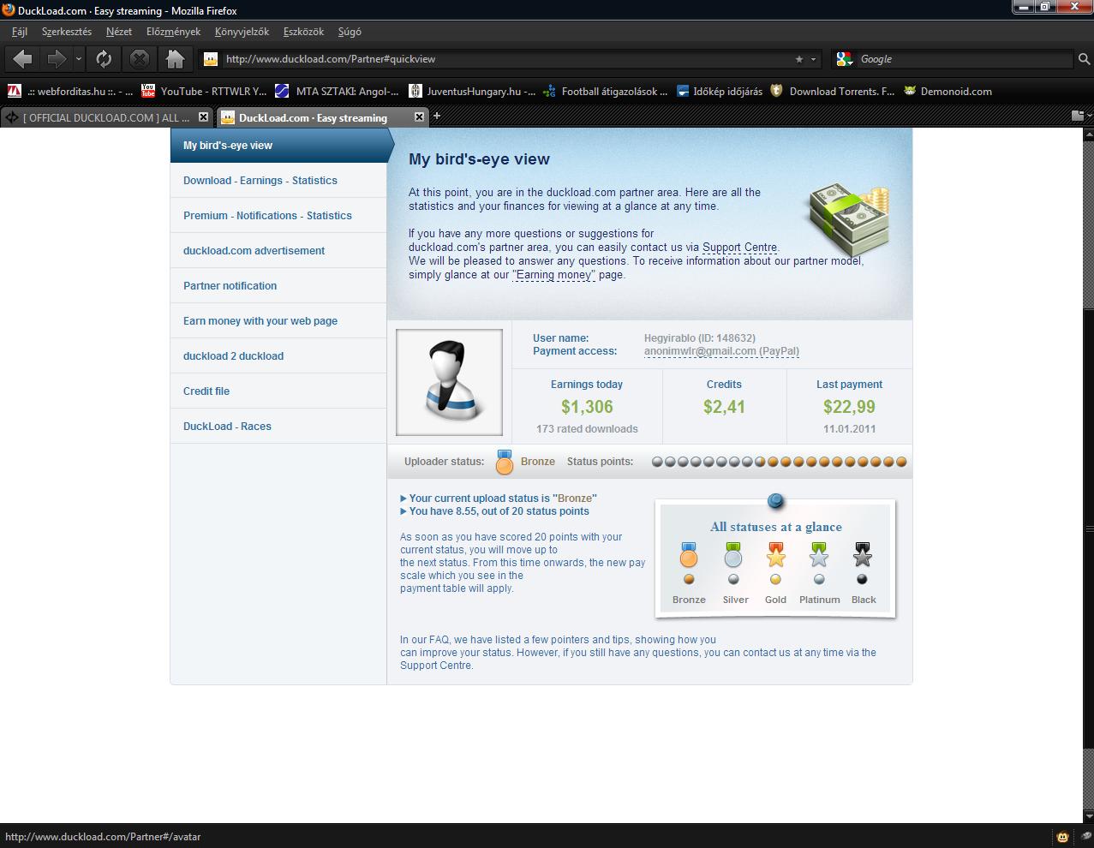Click the Platinum star medal icon
The width and height of the screenshot is (1094, 848).
819,555
